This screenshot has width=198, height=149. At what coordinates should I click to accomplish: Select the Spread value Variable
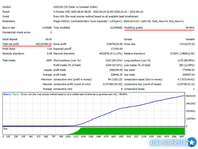coord(190,39)
